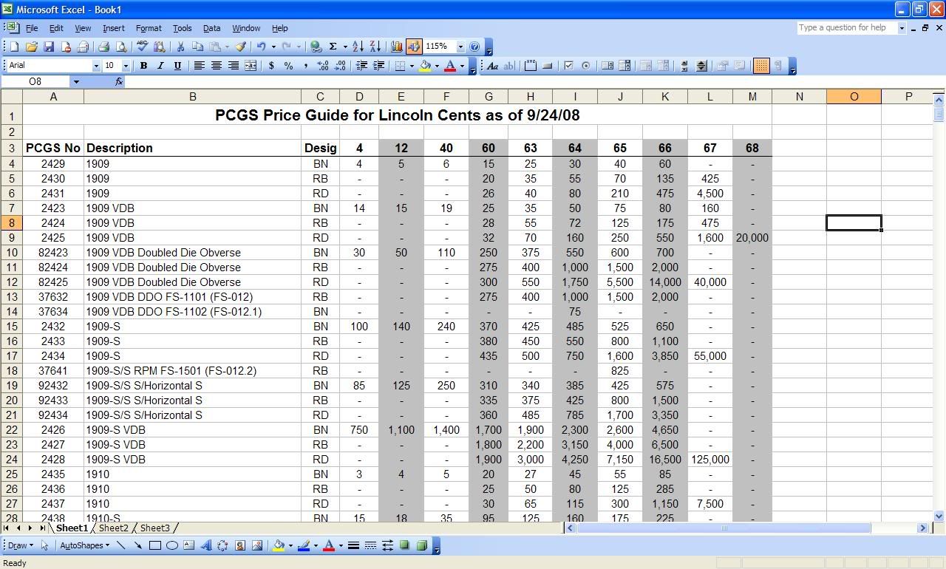Click Increase Decimal icon

(x=323, y=66)
